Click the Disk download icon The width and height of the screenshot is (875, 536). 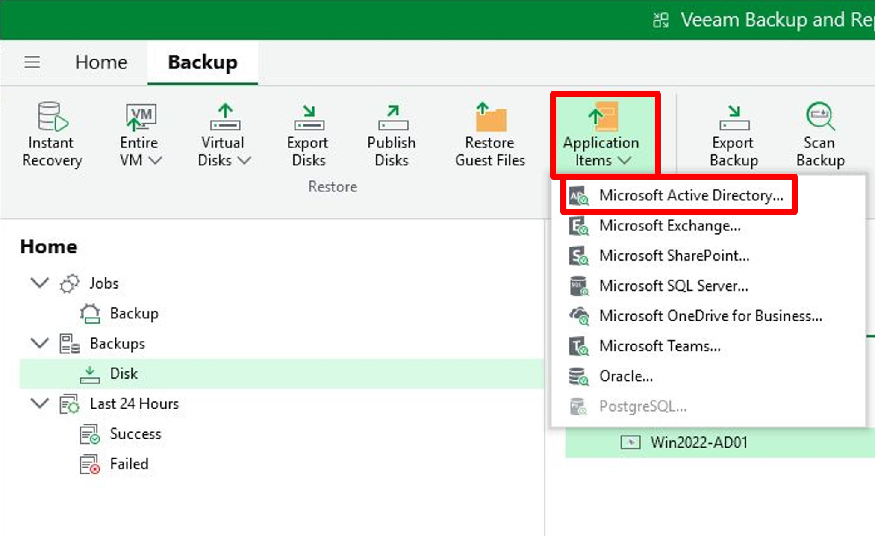click(90, 374)
